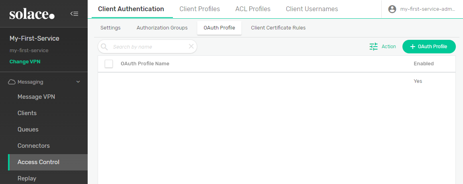Click the add OAuth Profile button

pos(429,47)
